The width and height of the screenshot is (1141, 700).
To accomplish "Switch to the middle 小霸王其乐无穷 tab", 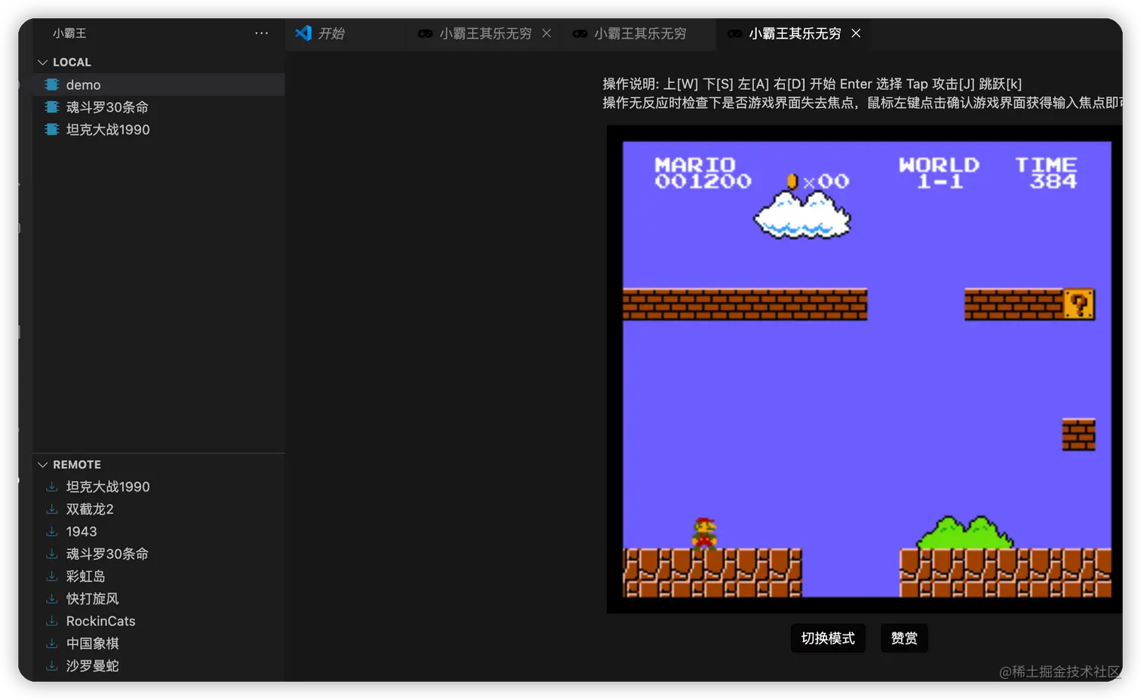I will pyautogui.click(x=640, y=34).
